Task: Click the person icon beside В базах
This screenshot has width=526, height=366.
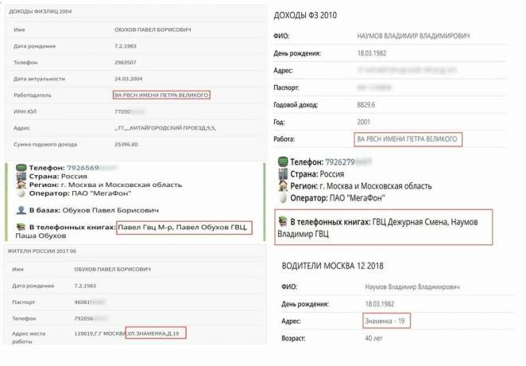Action: pyautogui.click(x=22, y=210)
